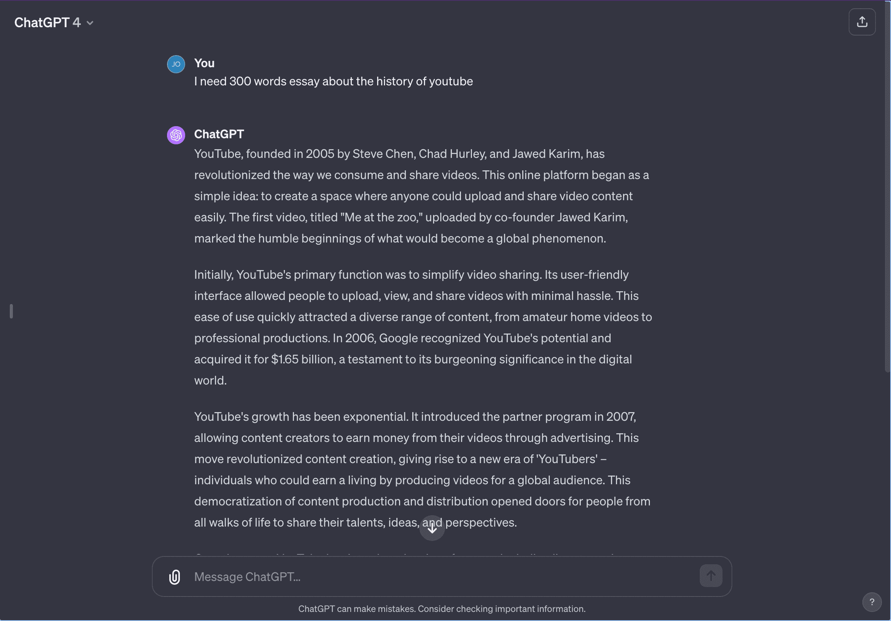Viewport: 891px width, 621px height.
Task: Click the JO user avatar
Action: [x=176, y=64]
